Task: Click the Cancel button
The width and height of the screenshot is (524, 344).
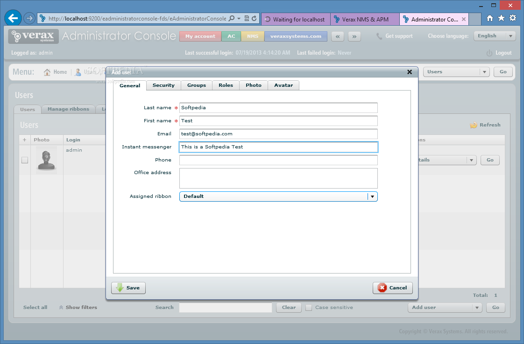Action: point(393,288)
